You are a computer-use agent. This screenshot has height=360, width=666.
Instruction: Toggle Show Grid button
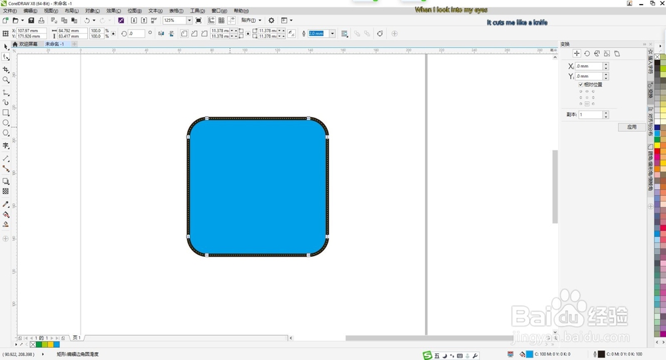point(221,21)
